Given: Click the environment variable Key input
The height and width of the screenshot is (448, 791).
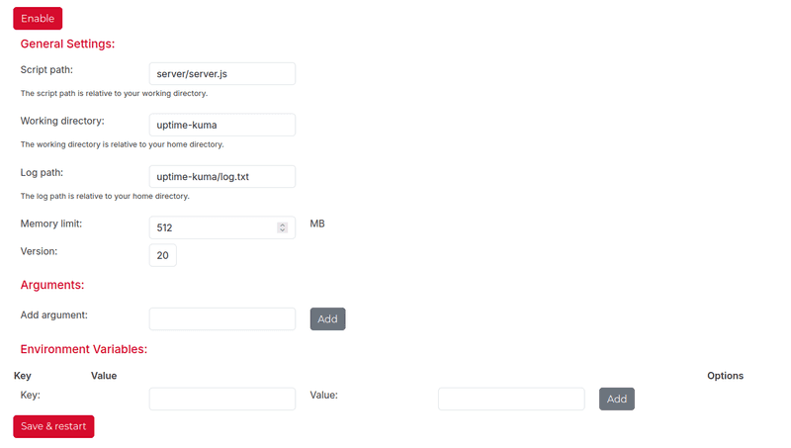Looking at the screenshot, I should [x=221, y=399].
